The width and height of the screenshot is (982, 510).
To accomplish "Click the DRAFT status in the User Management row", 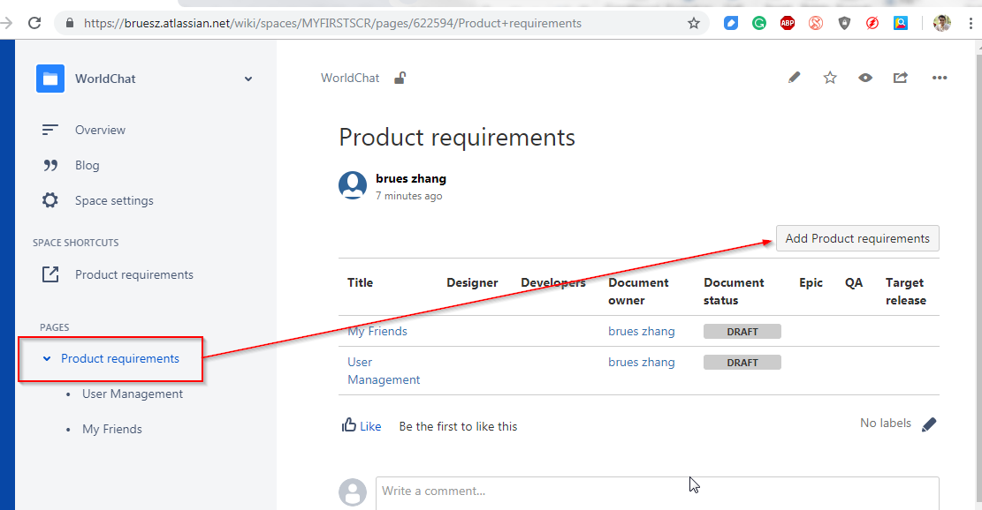I will 742,363.
